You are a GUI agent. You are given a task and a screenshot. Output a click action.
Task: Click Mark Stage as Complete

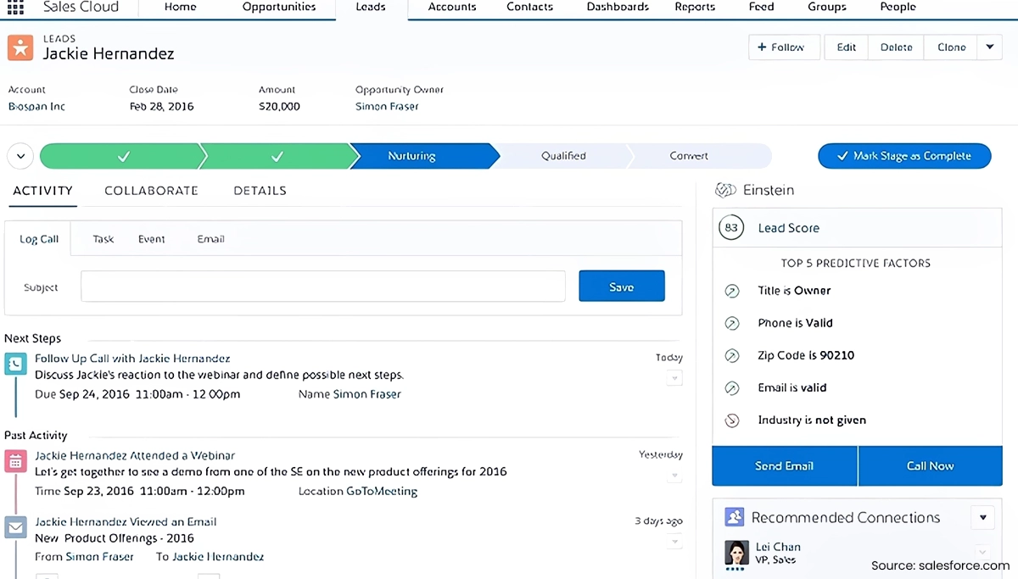tap(904, 156)
